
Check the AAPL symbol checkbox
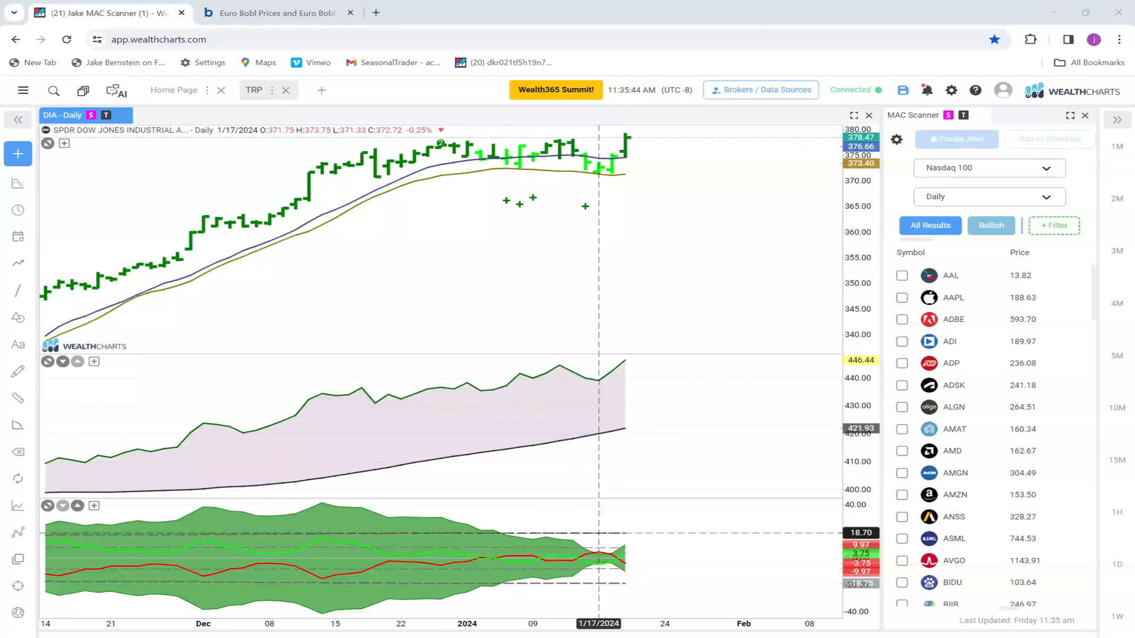[x=902, y=298]
